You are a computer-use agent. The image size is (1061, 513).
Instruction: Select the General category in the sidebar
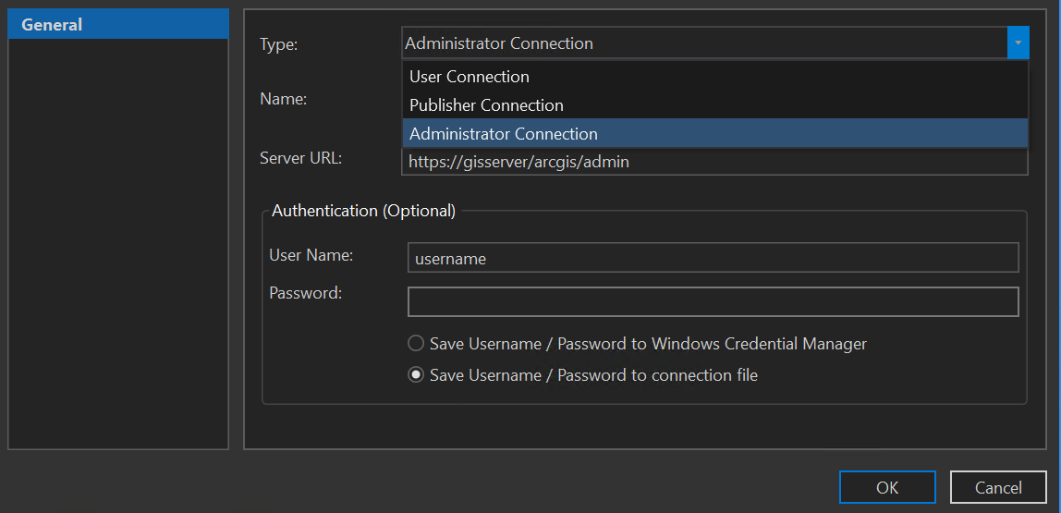pyautogui.click(x=53, y=25)
